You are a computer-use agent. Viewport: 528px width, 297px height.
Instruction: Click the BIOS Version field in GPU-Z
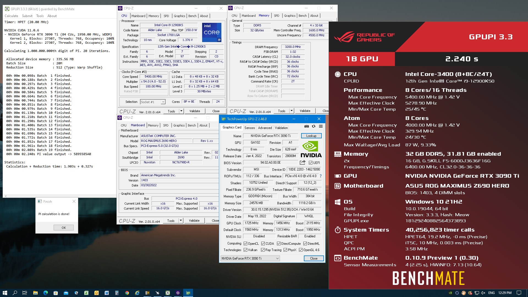click(270, 163)
